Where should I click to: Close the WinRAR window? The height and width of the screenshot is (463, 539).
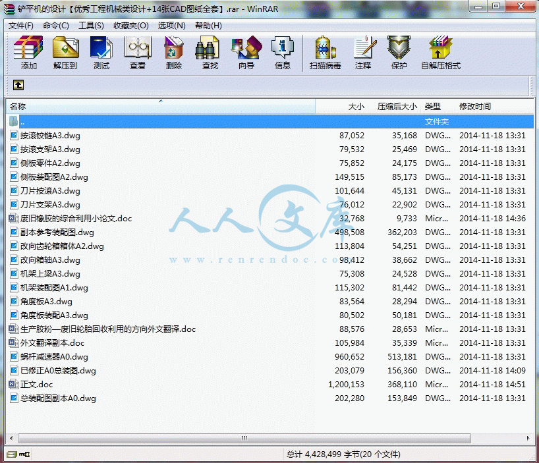tap(521, 6)
